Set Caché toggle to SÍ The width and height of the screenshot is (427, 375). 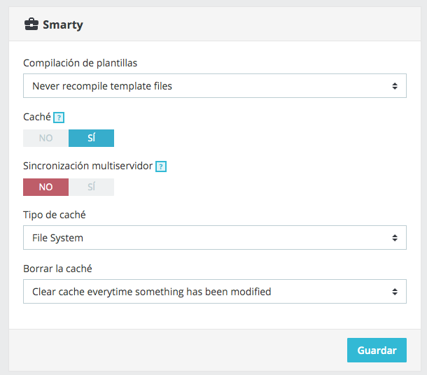91,138
